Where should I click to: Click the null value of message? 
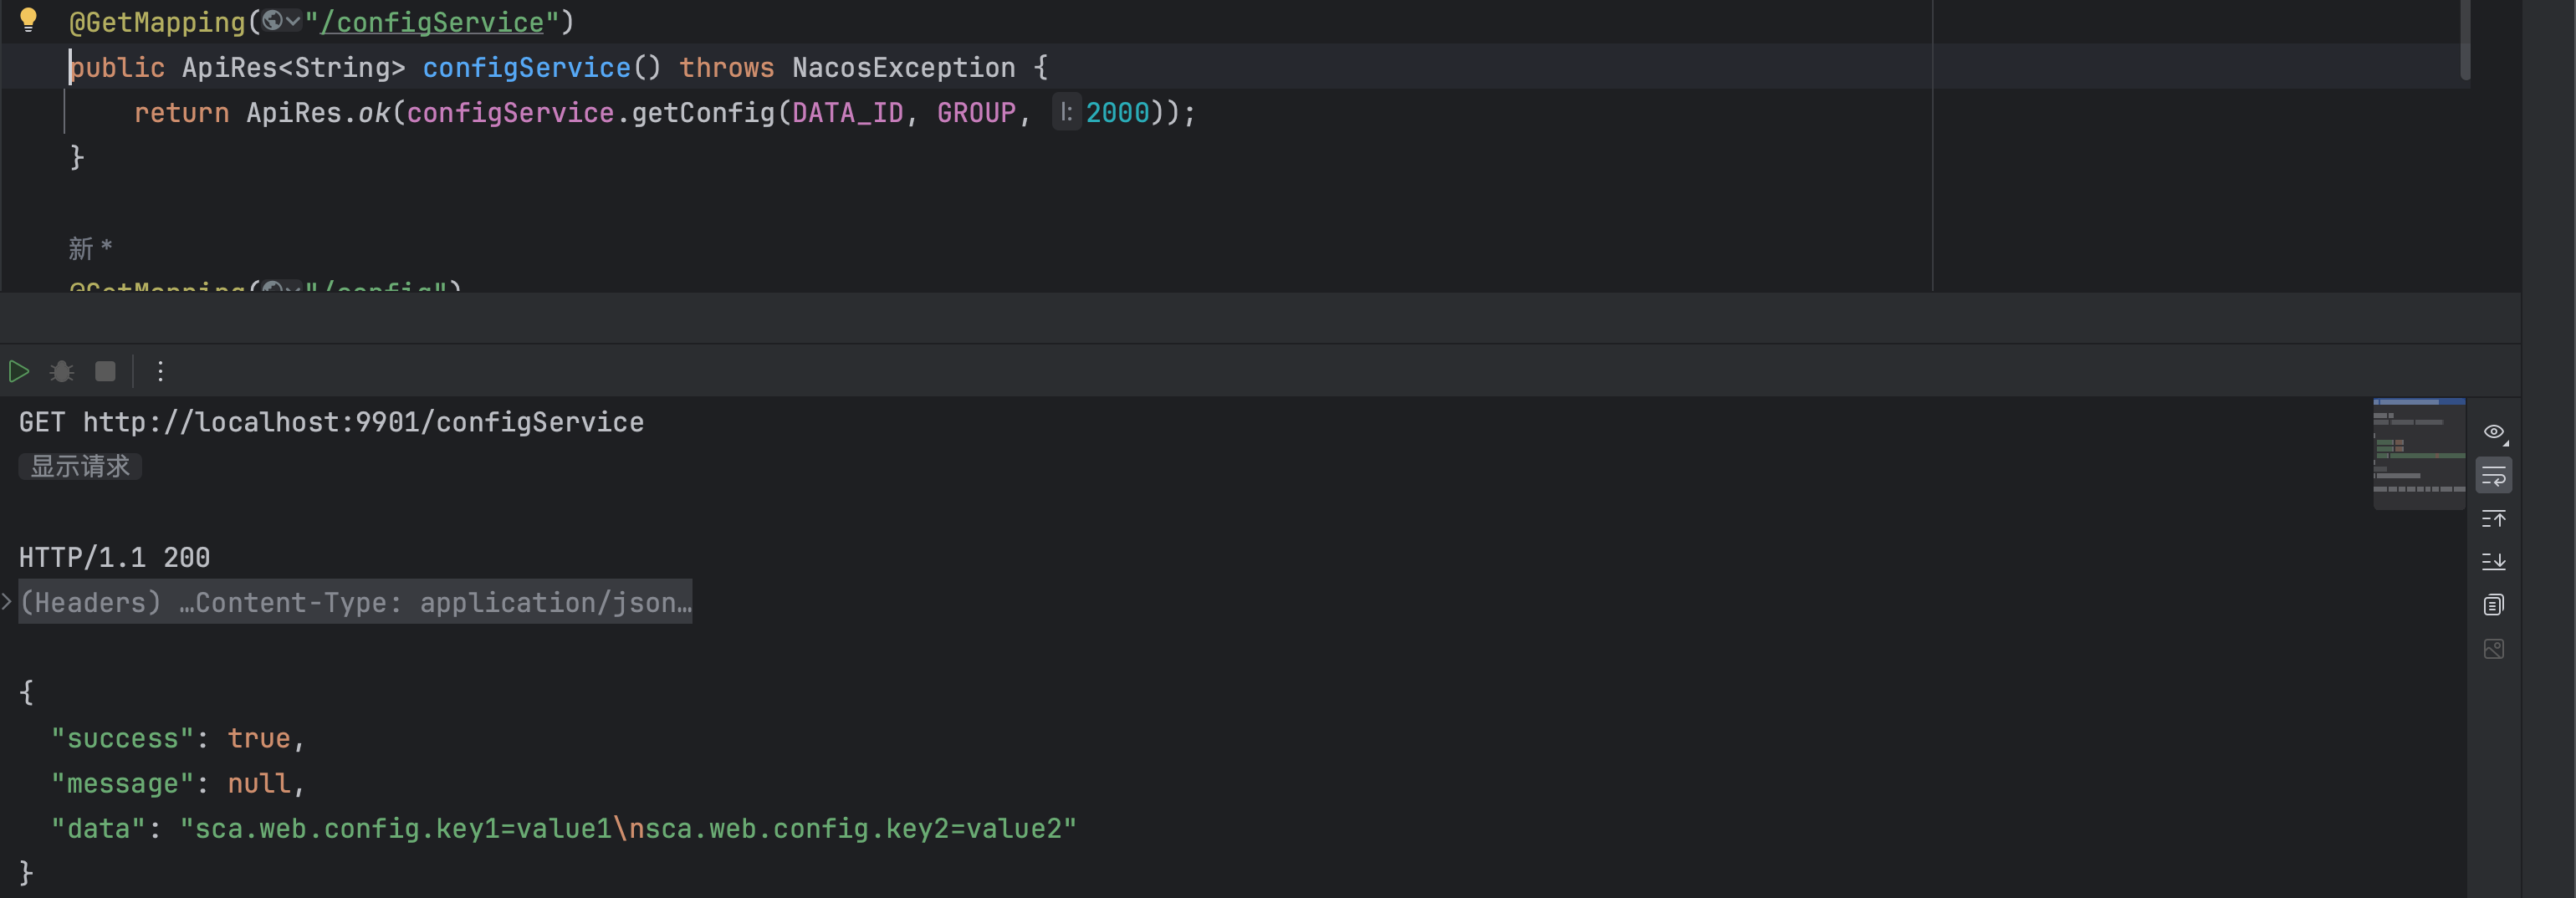259,783
